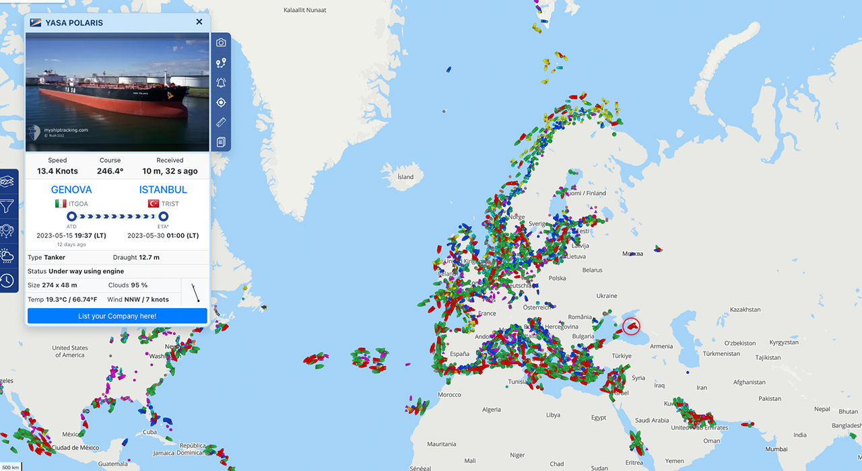Set a vessel alert with bell icon
Image resolution: width=862 pixels, height=471 pixels.
[221, 83]
